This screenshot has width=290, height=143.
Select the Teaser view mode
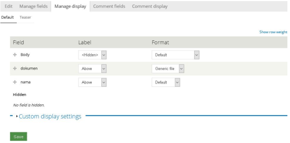25,17
